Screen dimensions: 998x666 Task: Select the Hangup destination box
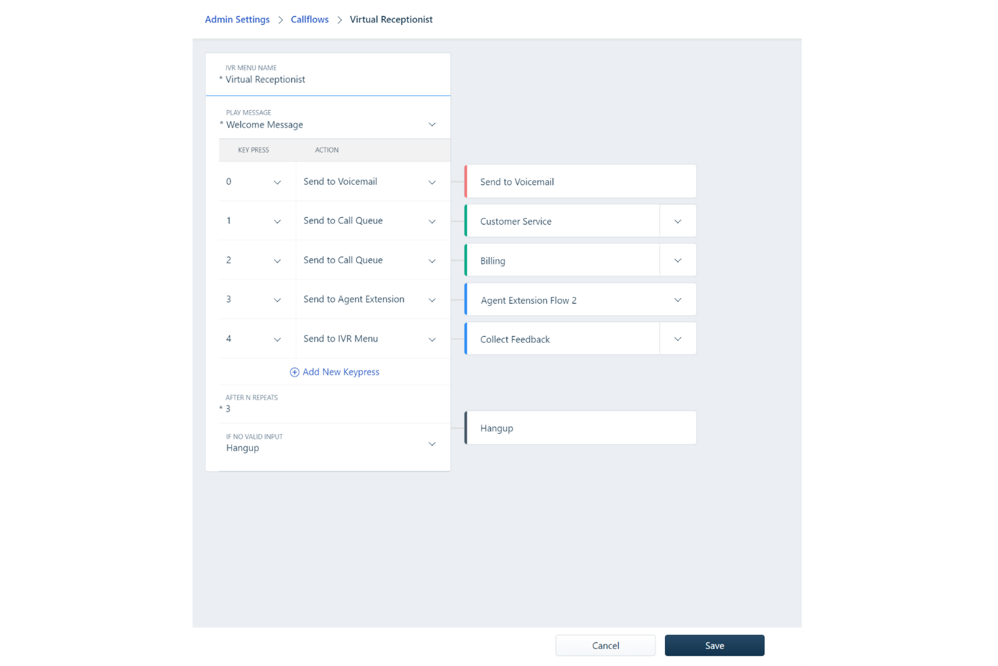(581, 428)
